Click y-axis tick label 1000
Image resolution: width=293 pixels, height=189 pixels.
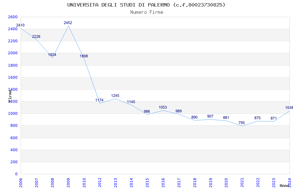(x=13, y=114)
